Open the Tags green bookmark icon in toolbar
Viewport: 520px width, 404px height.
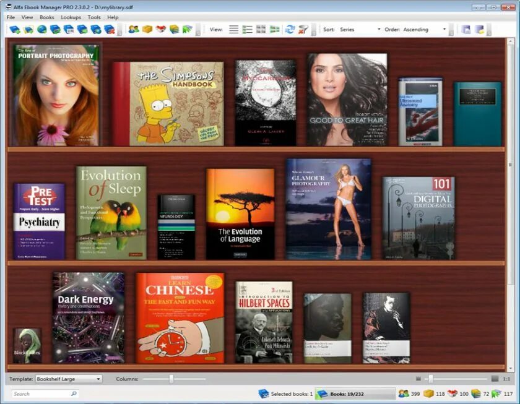[188, 29]
